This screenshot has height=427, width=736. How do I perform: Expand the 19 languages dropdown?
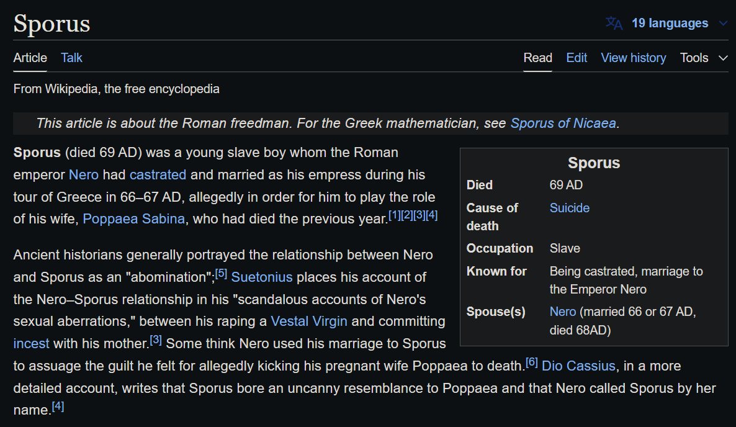pyautogui.click(x=670, y=24)
